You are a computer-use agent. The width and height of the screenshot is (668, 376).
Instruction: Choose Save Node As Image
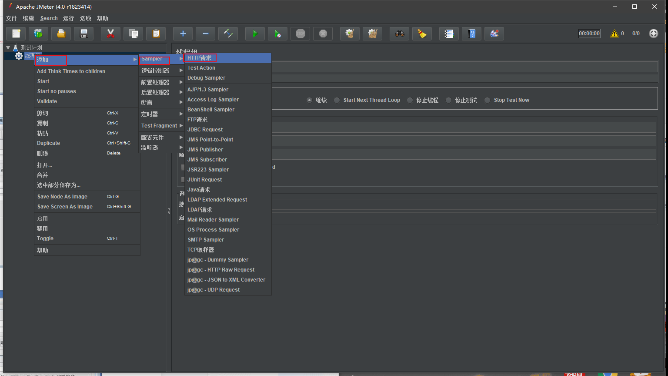point(87,197)
